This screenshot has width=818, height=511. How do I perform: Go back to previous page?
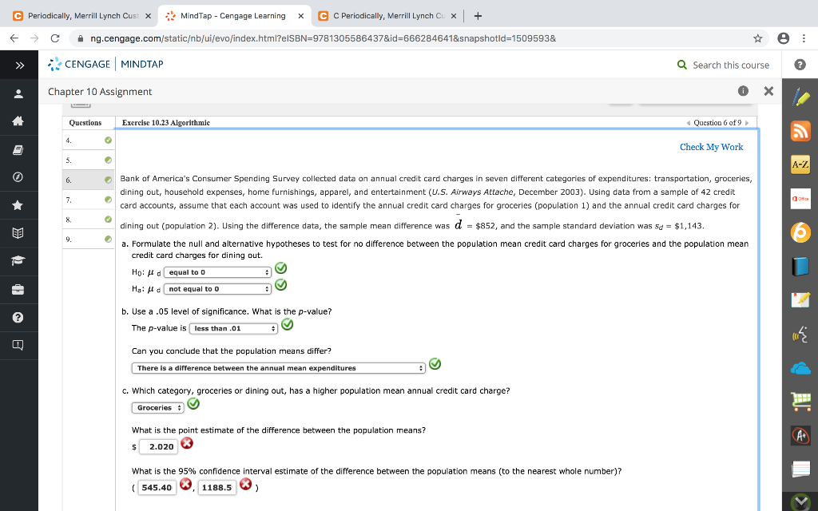[x=14, y=38]
